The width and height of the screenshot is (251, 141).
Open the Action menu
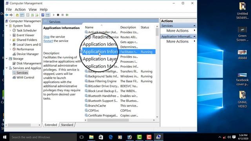tap(20, 9)
